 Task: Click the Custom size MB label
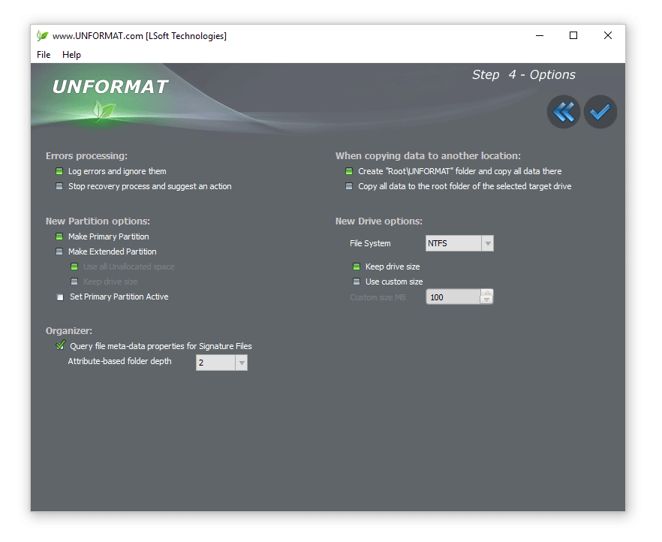click(378, 297)
